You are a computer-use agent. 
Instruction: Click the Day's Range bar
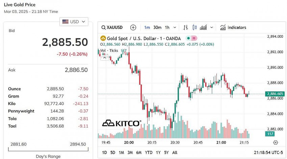click(48, 149)
